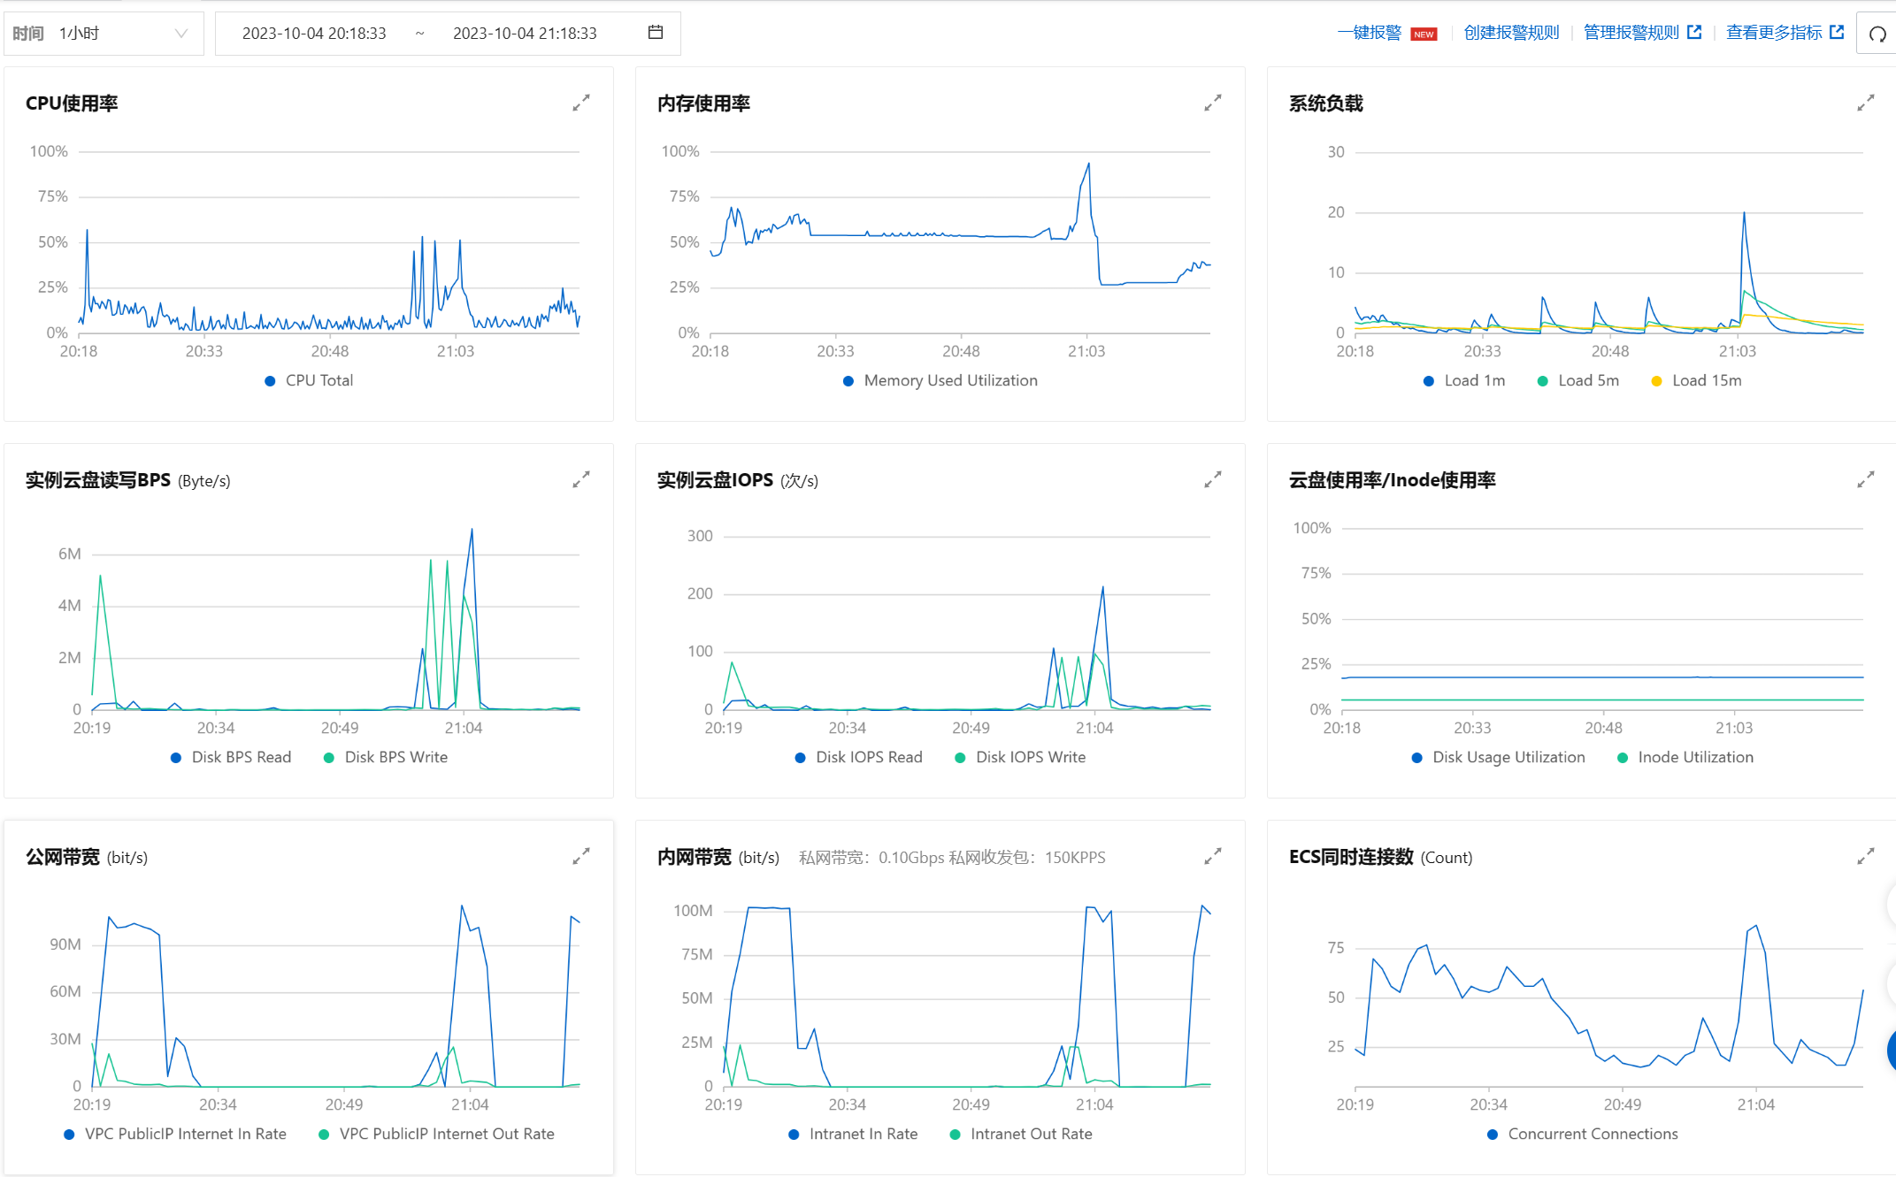This screenshot has width=1896, height=1177.
Task: Expand the 实例云盘读写BPS chart
Action: click(580, 480)
